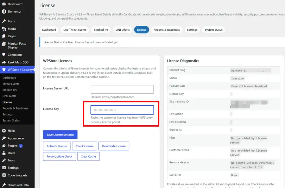285x188 pixels.
Task: Click the WPStore+ Security shield icon
Action: coord(4,70)
